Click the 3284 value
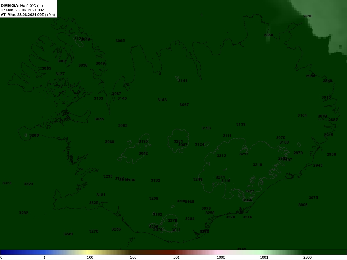Screen dimensions: 347x260 click(190, 219)
